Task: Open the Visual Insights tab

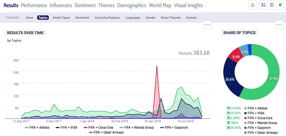Action: coord(188,5)
